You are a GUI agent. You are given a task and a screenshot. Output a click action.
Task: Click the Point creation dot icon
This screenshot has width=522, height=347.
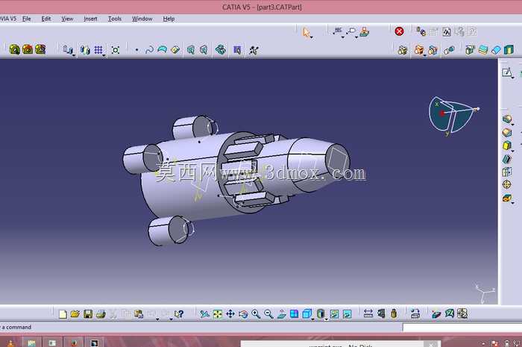click(x=136, y=50)
